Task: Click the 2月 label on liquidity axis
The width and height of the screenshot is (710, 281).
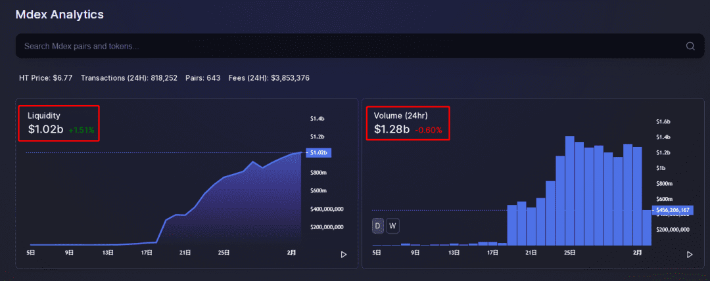Action: coord(292,252)
